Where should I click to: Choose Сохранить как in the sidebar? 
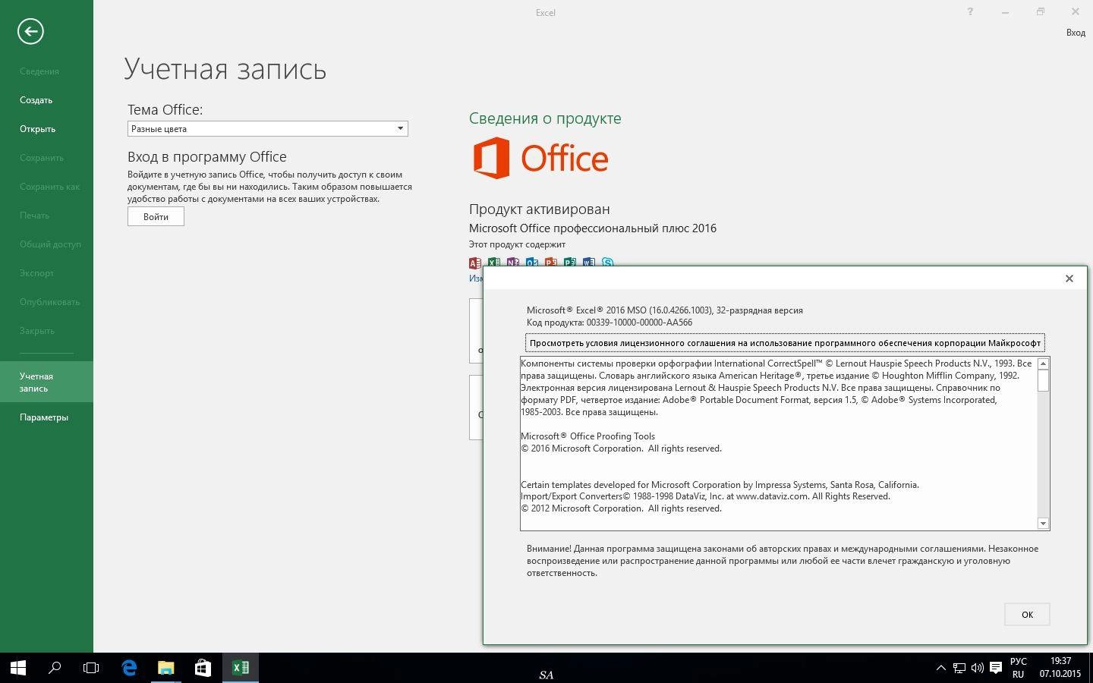pyautogui.click(x=49, y=187)
